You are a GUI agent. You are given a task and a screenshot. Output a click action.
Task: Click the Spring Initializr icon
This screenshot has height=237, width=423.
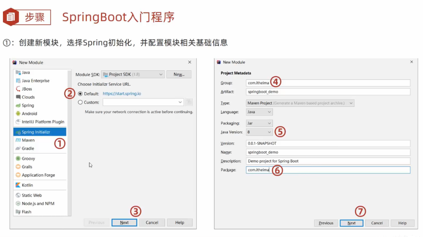18,132
